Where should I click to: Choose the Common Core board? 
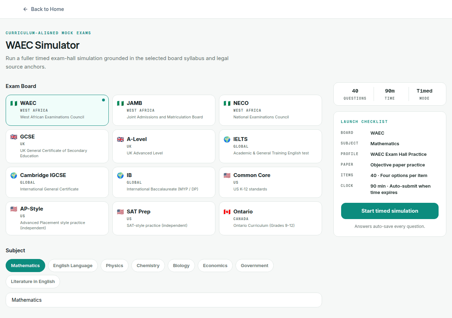click(x=270, y=182)
